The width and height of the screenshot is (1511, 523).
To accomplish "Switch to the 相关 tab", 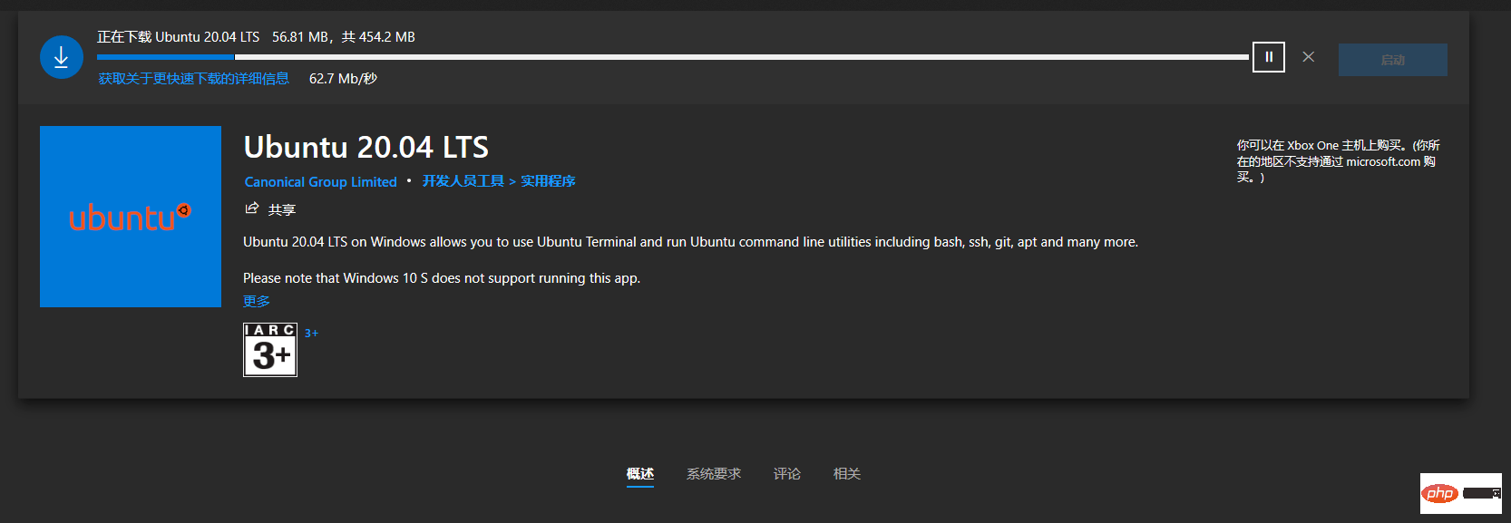I will point(847,474).
